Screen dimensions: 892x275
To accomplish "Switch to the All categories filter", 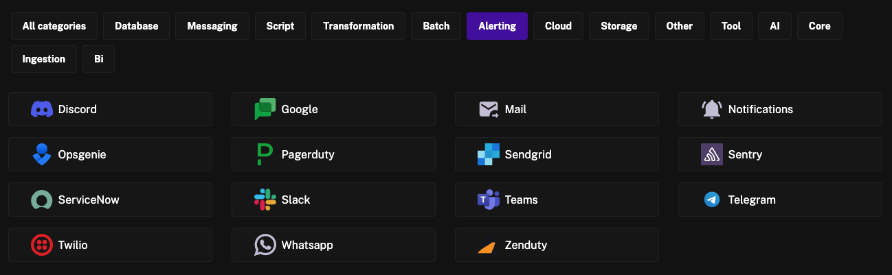I will 54,26.
